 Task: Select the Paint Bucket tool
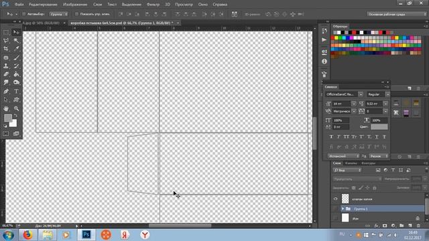click(16, 74)
